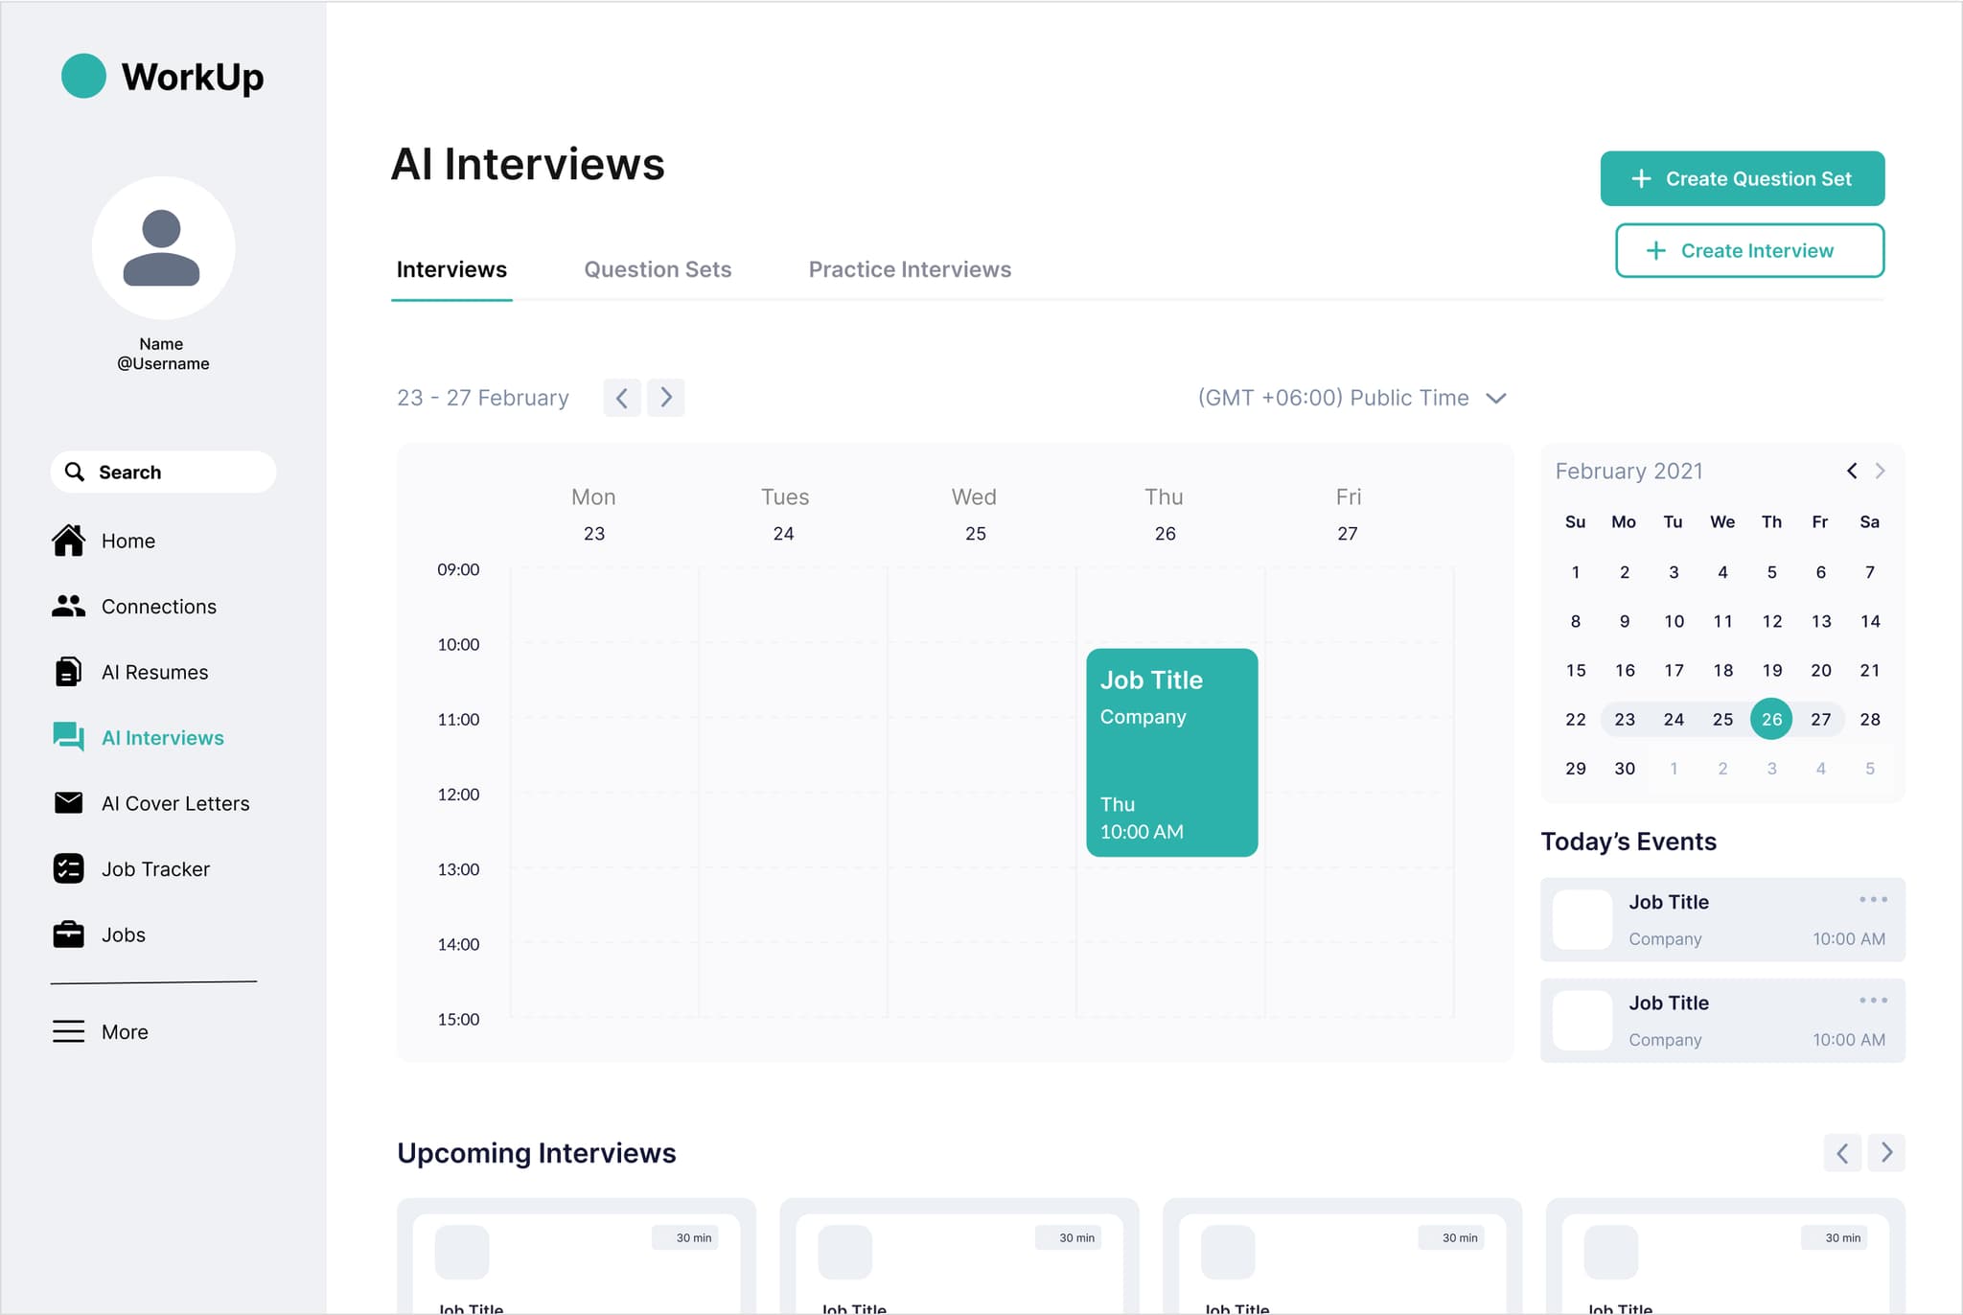Click the Create Question Set button

coord(1742,178)
